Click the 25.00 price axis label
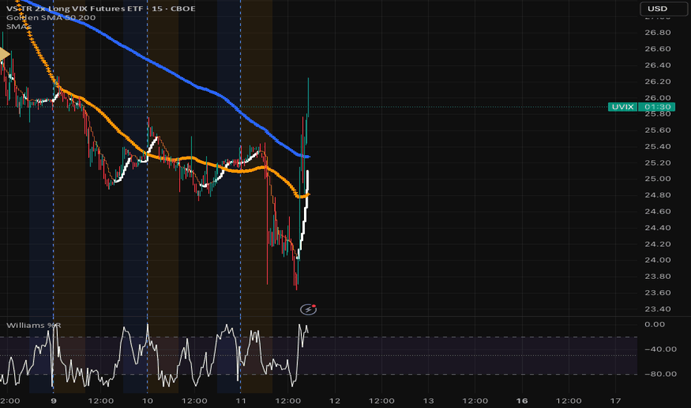Image resolution: width=691 pixels, height=408 pixels. point(658,179)
